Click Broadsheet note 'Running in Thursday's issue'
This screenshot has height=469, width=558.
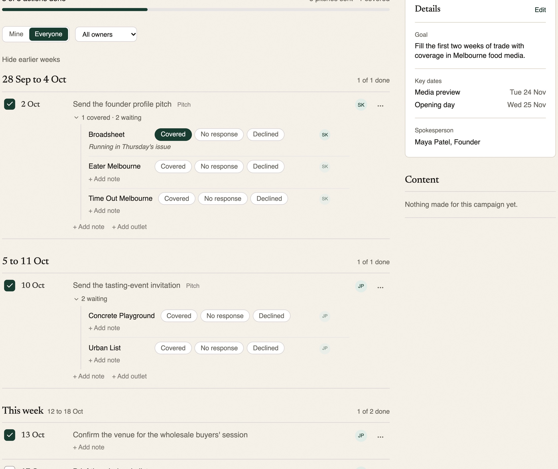pos(130,147)
